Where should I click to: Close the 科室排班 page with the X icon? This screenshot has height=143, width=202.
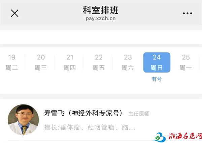[x=14, y=13]
